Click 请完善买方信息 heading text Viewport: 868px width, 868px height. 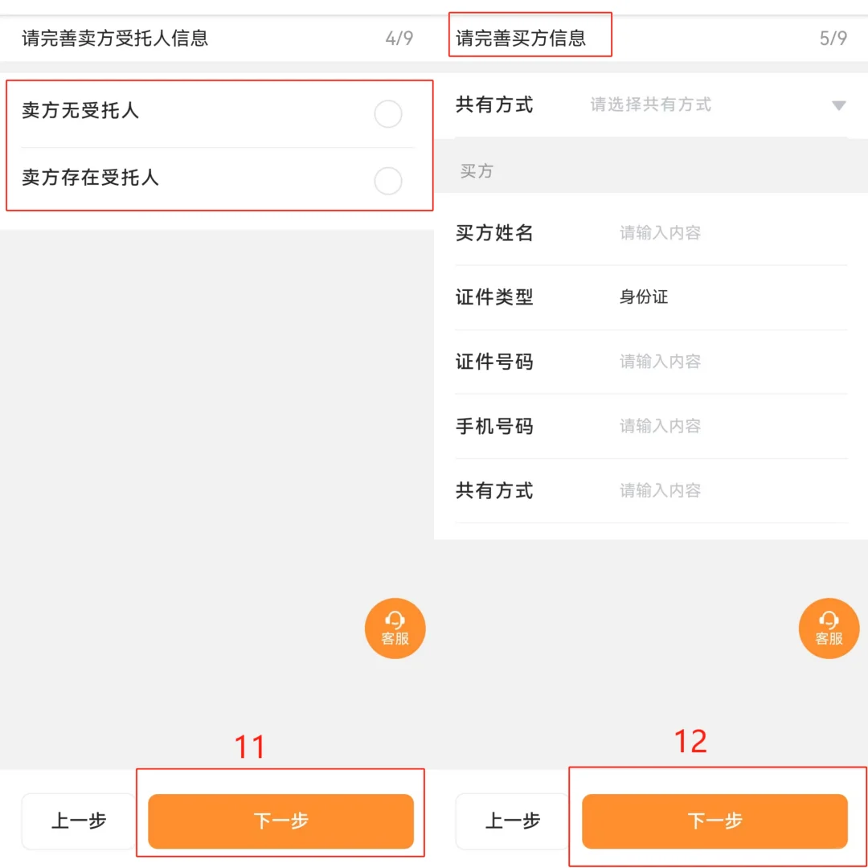point(521,39)
